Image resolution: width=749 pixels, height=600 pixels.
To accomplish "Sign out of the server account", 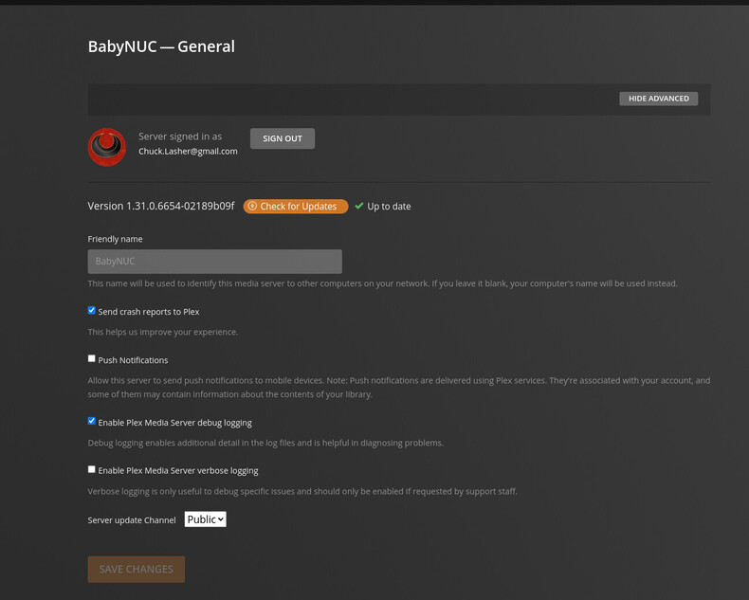I will coord(283,138).
